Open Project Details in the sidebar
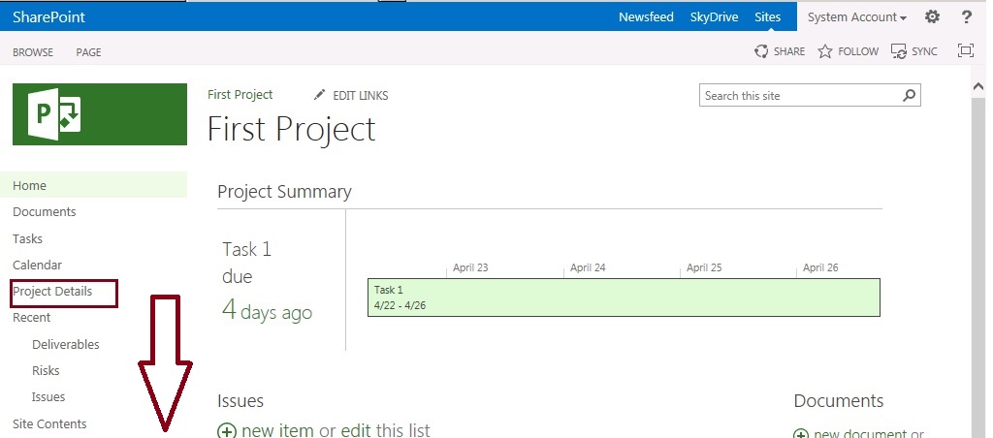 point(52,292)
